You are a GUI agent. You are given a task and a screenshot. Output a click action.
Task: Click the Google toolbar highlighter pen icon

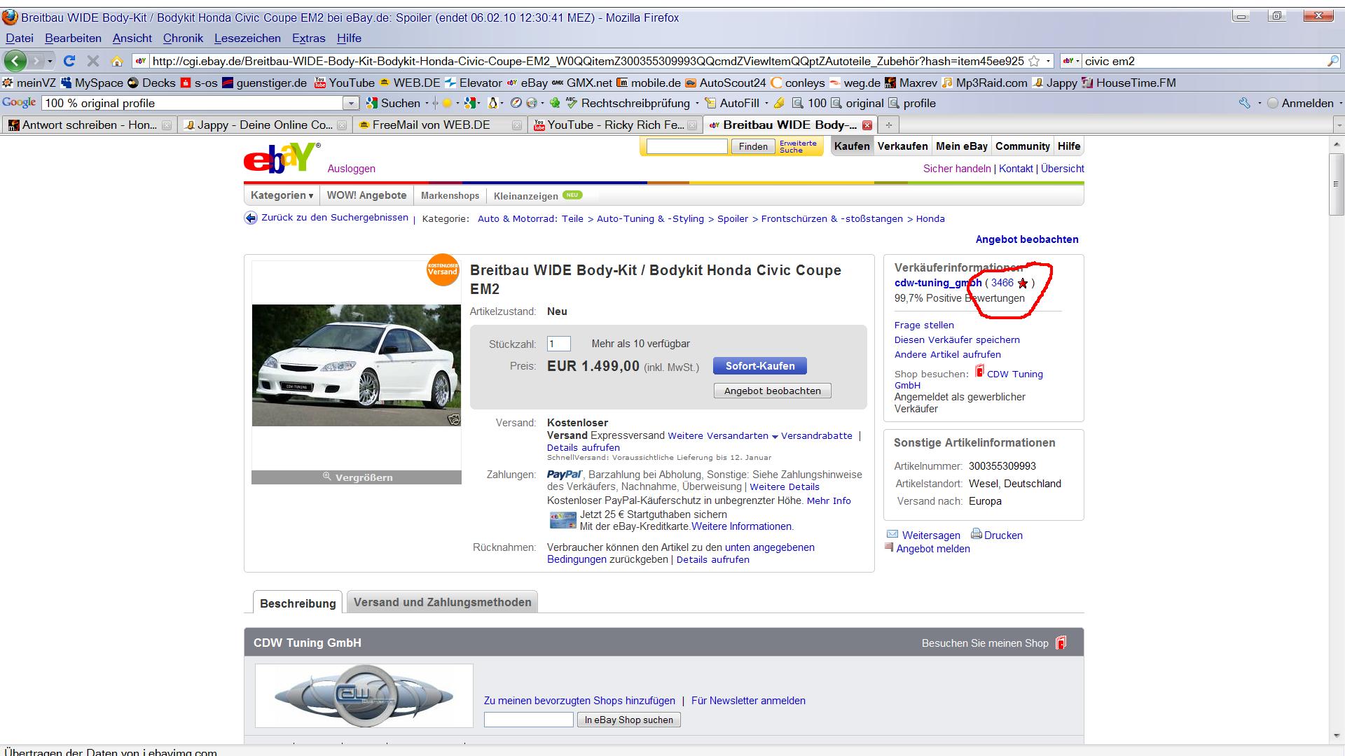779,103
